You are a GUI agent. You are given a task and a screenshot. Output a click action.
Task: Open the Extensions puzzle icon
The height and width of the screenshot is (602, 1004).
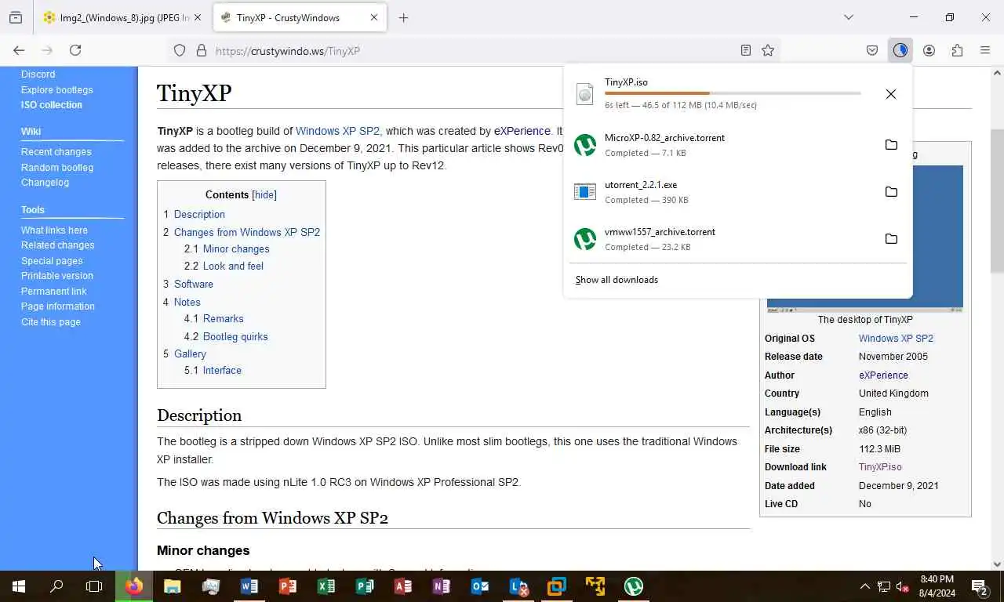point(957,50)
